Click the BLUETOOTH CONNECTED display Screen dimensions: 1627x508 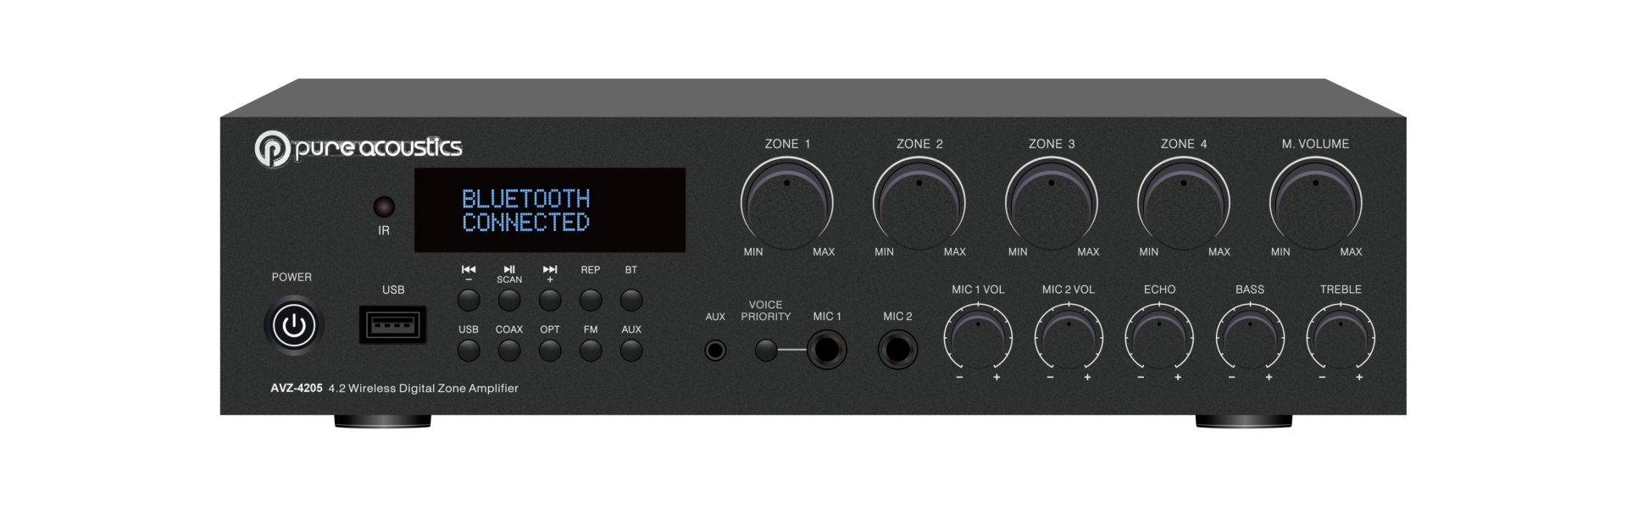549,210
